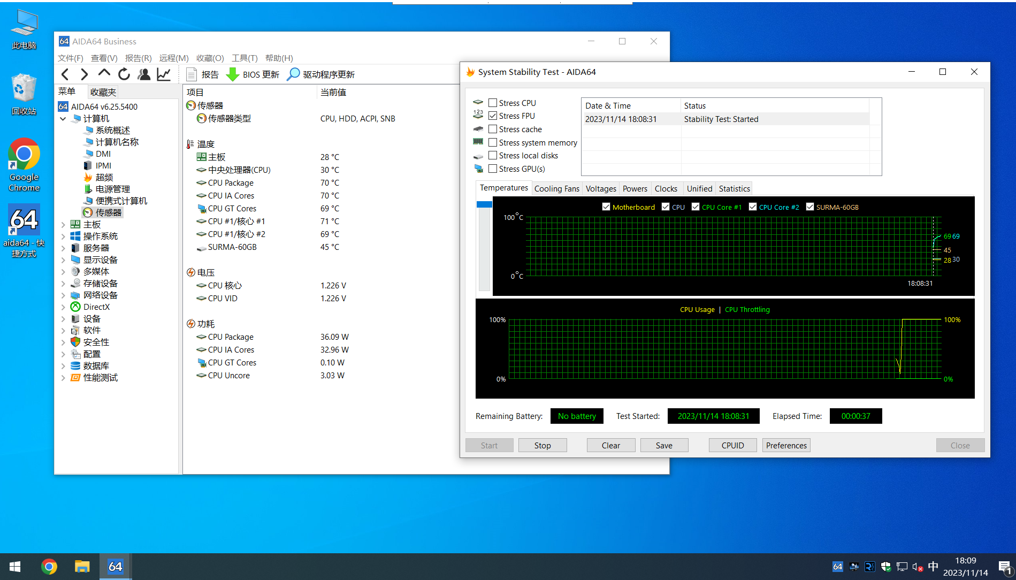1016x580 pixels.
Task: Expand the 显示设备 tree node
Action: pyautogui.click(x=63, y=260)
